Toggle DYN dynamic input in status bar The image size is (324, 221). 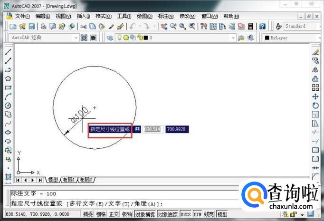(x=197, y=215)
